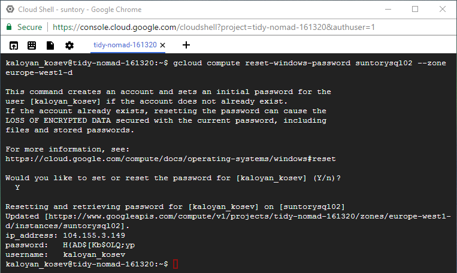Click the Secure site info label
The height and width of the screenshot is (273, 457).
click(x=29, y=27)
